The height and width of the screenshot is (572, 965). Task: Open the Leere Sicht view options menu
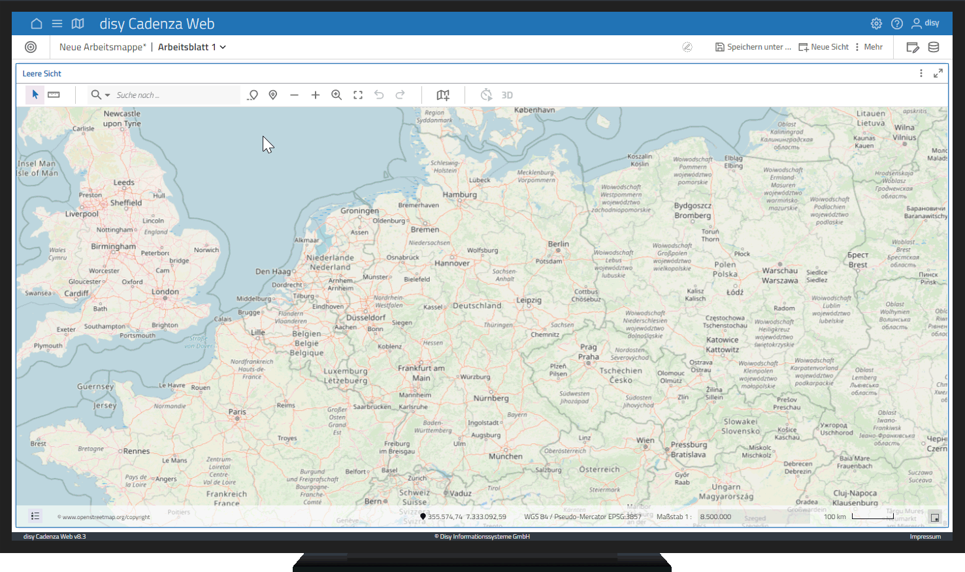point(921,73)
